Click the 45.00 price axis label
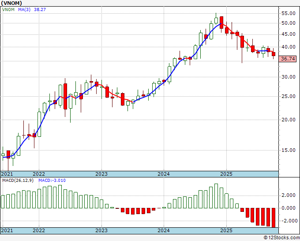Screen dimensions: 300x241 [x=289, y=34]
